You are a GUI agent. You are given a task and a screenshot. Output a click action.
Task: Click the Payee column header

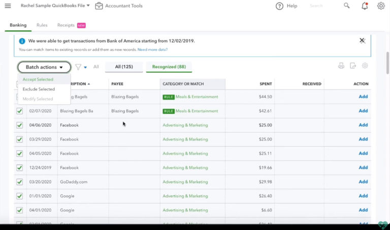(117, 84)
